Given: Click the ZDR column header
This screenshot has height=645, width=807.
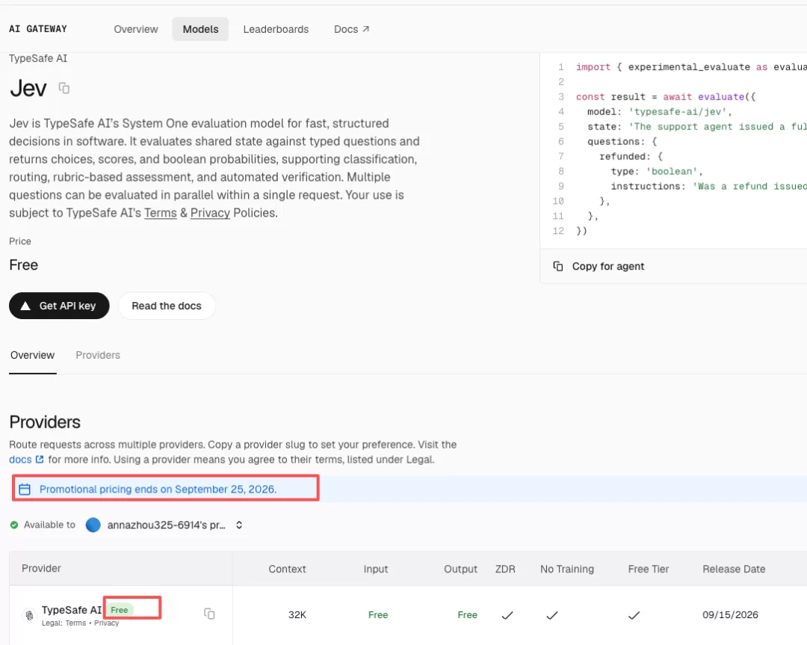Looking at the screenshot, I should [505, 569].
